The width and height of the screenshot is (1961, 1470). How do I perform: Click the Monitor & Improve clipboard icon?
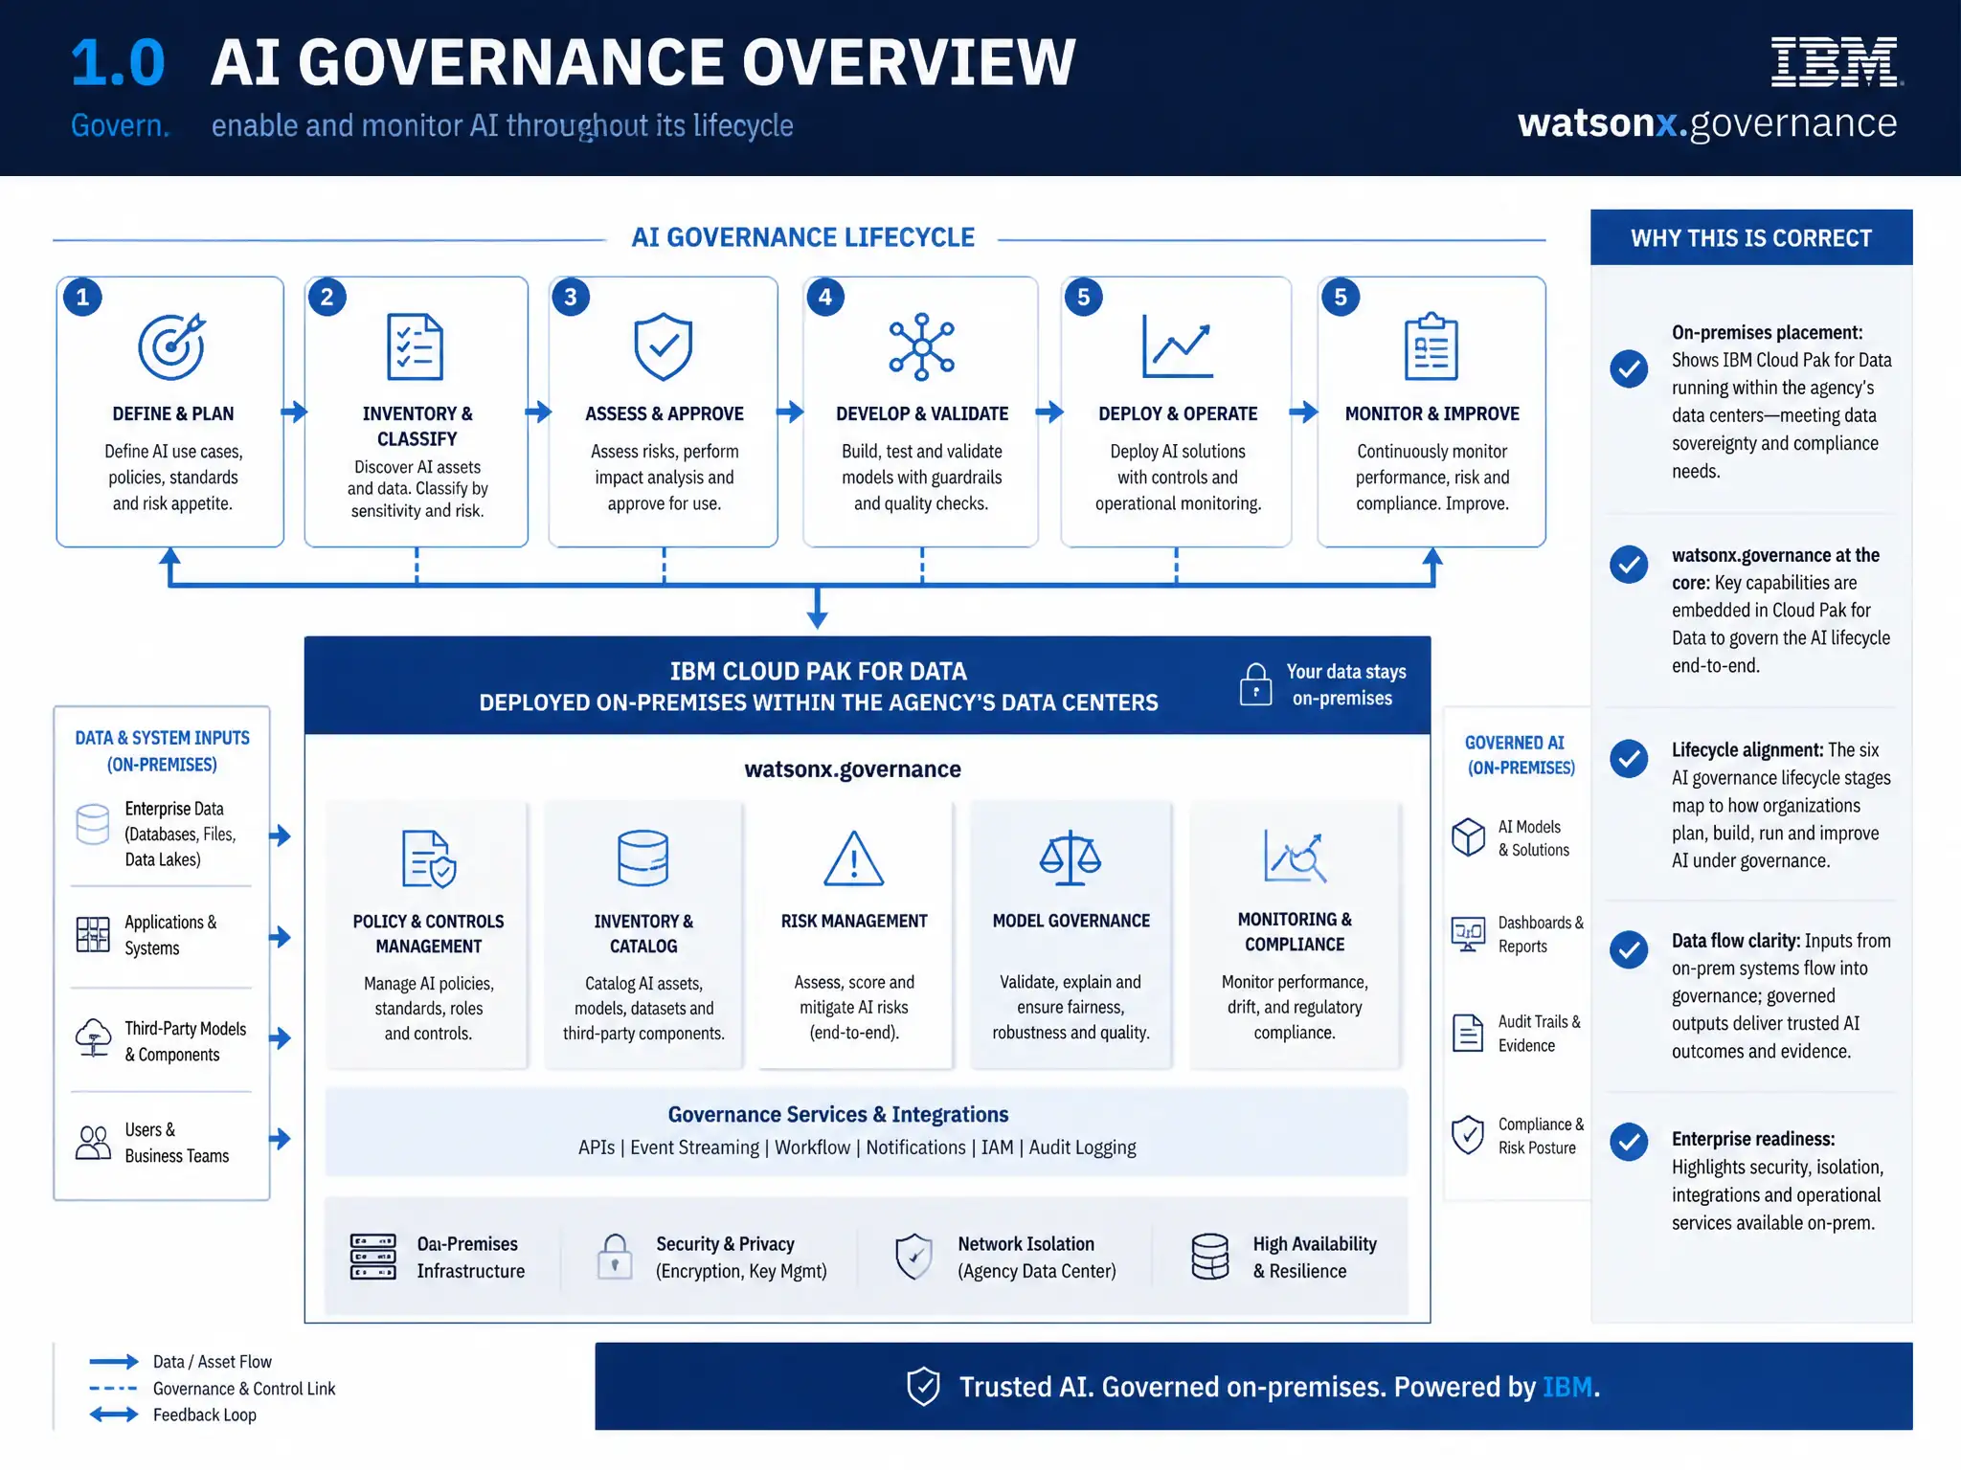pyautogui.click(x=1431, y=345)
